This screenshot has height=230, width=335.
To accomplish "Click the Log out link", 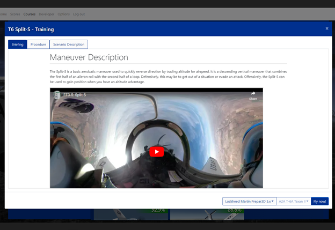I will click(x=79, y=14).
